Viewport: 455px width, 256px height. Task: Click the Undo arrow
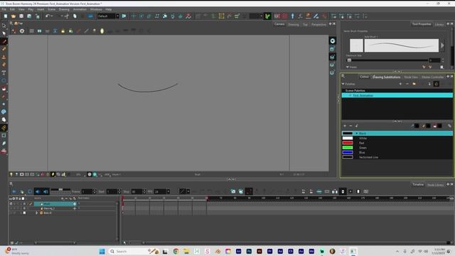coord(48,16)
